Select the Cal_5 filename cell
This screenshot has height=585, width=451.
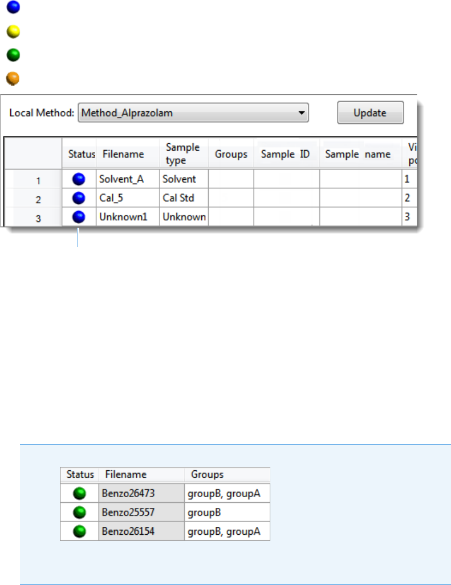click(128, 197)
